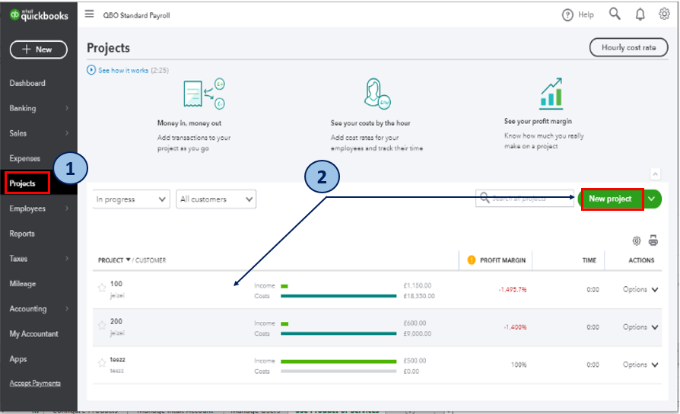This screenshot has height=414, width=680.
Task: Star project 200 as favorite
Action: pos(102,326)
